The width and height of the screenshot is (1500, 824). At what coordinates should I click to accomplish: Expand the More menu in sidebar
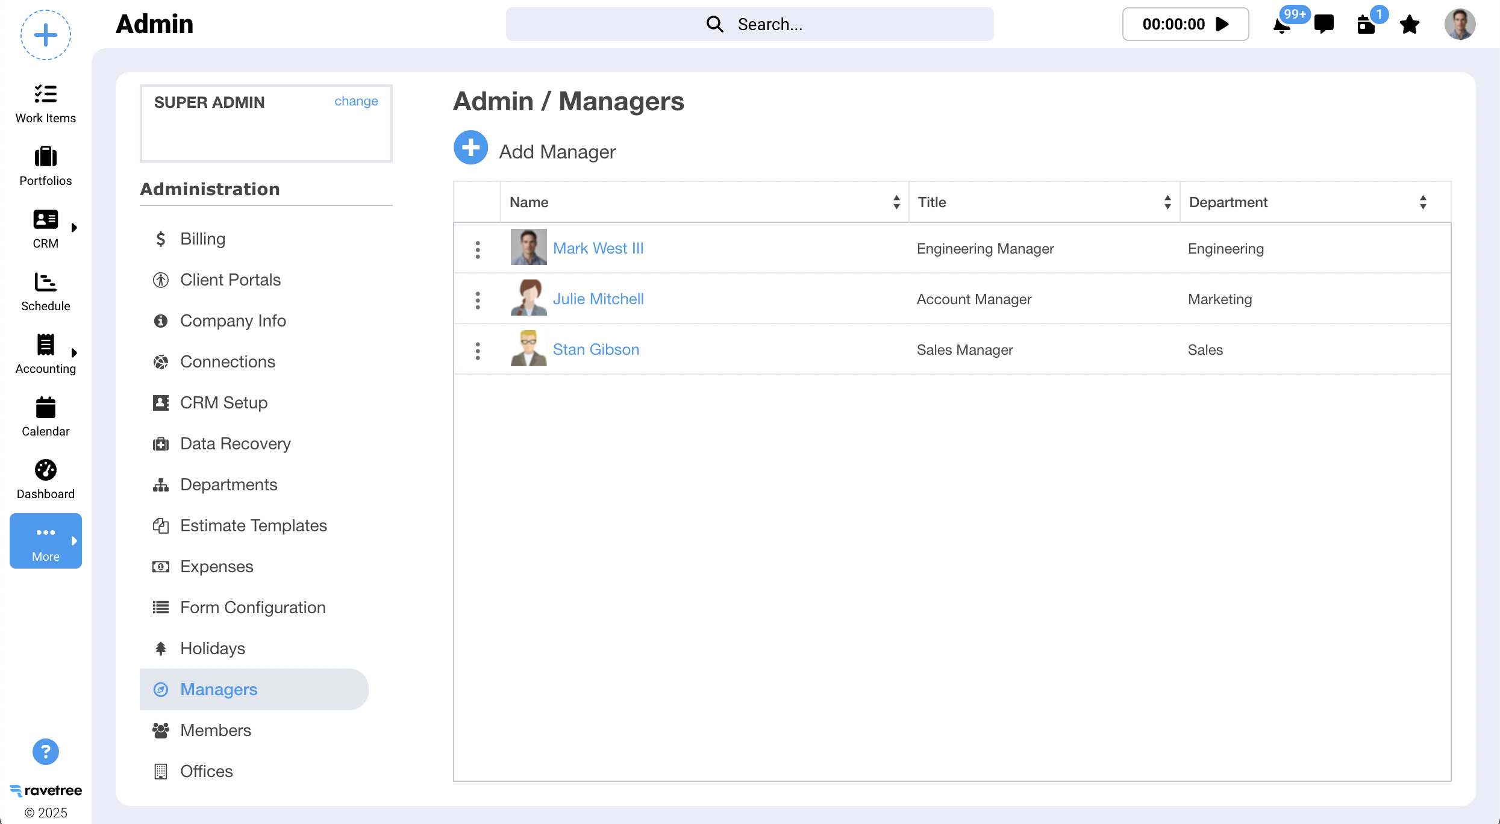tap(46, 541)
